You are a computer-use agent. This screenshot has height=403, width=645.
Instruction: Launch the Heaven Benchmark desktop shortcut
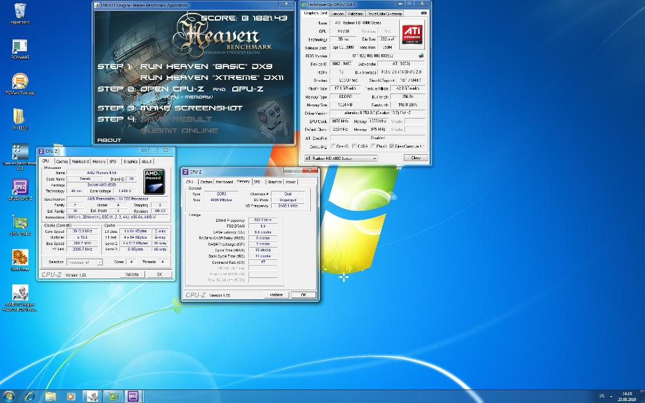point(19,156)
